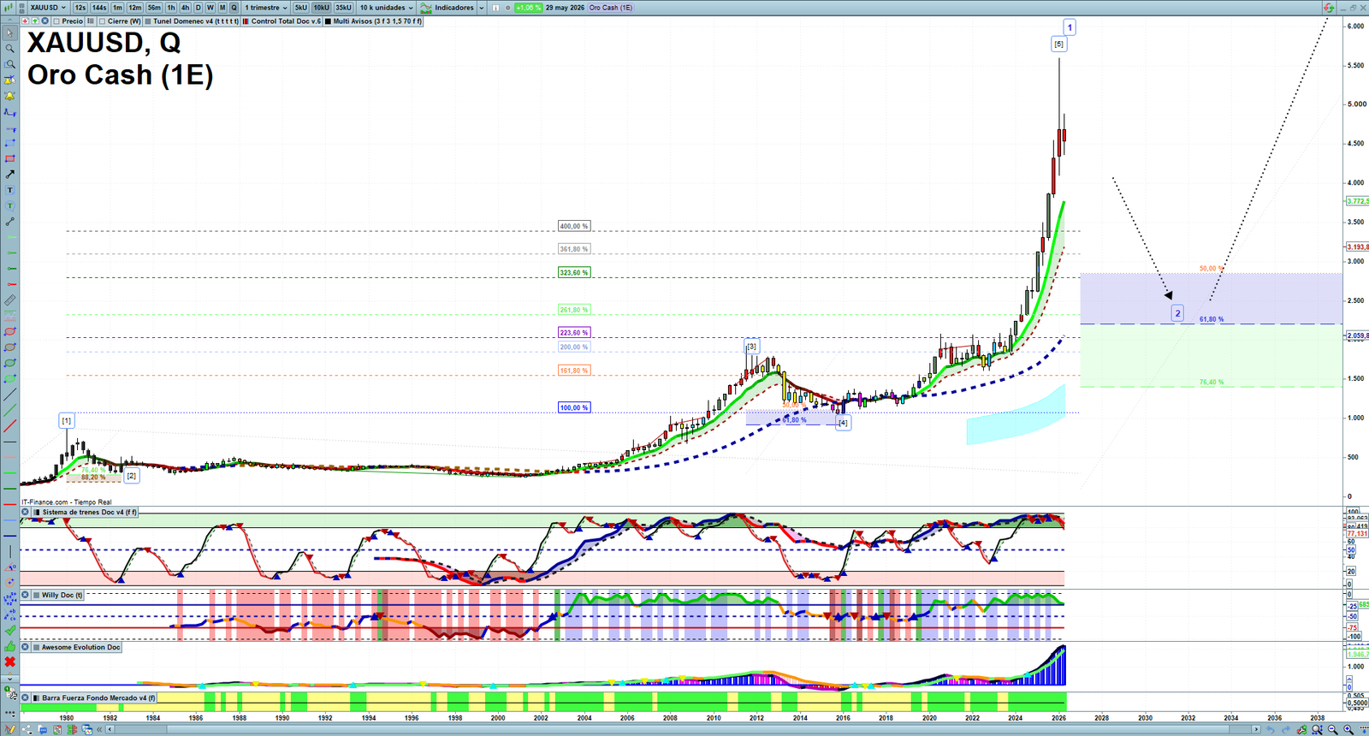The height and width of the screenshot is (736, 1369).
Task: Click the Oro Cash (1E) label button
Action: point(610,8)
